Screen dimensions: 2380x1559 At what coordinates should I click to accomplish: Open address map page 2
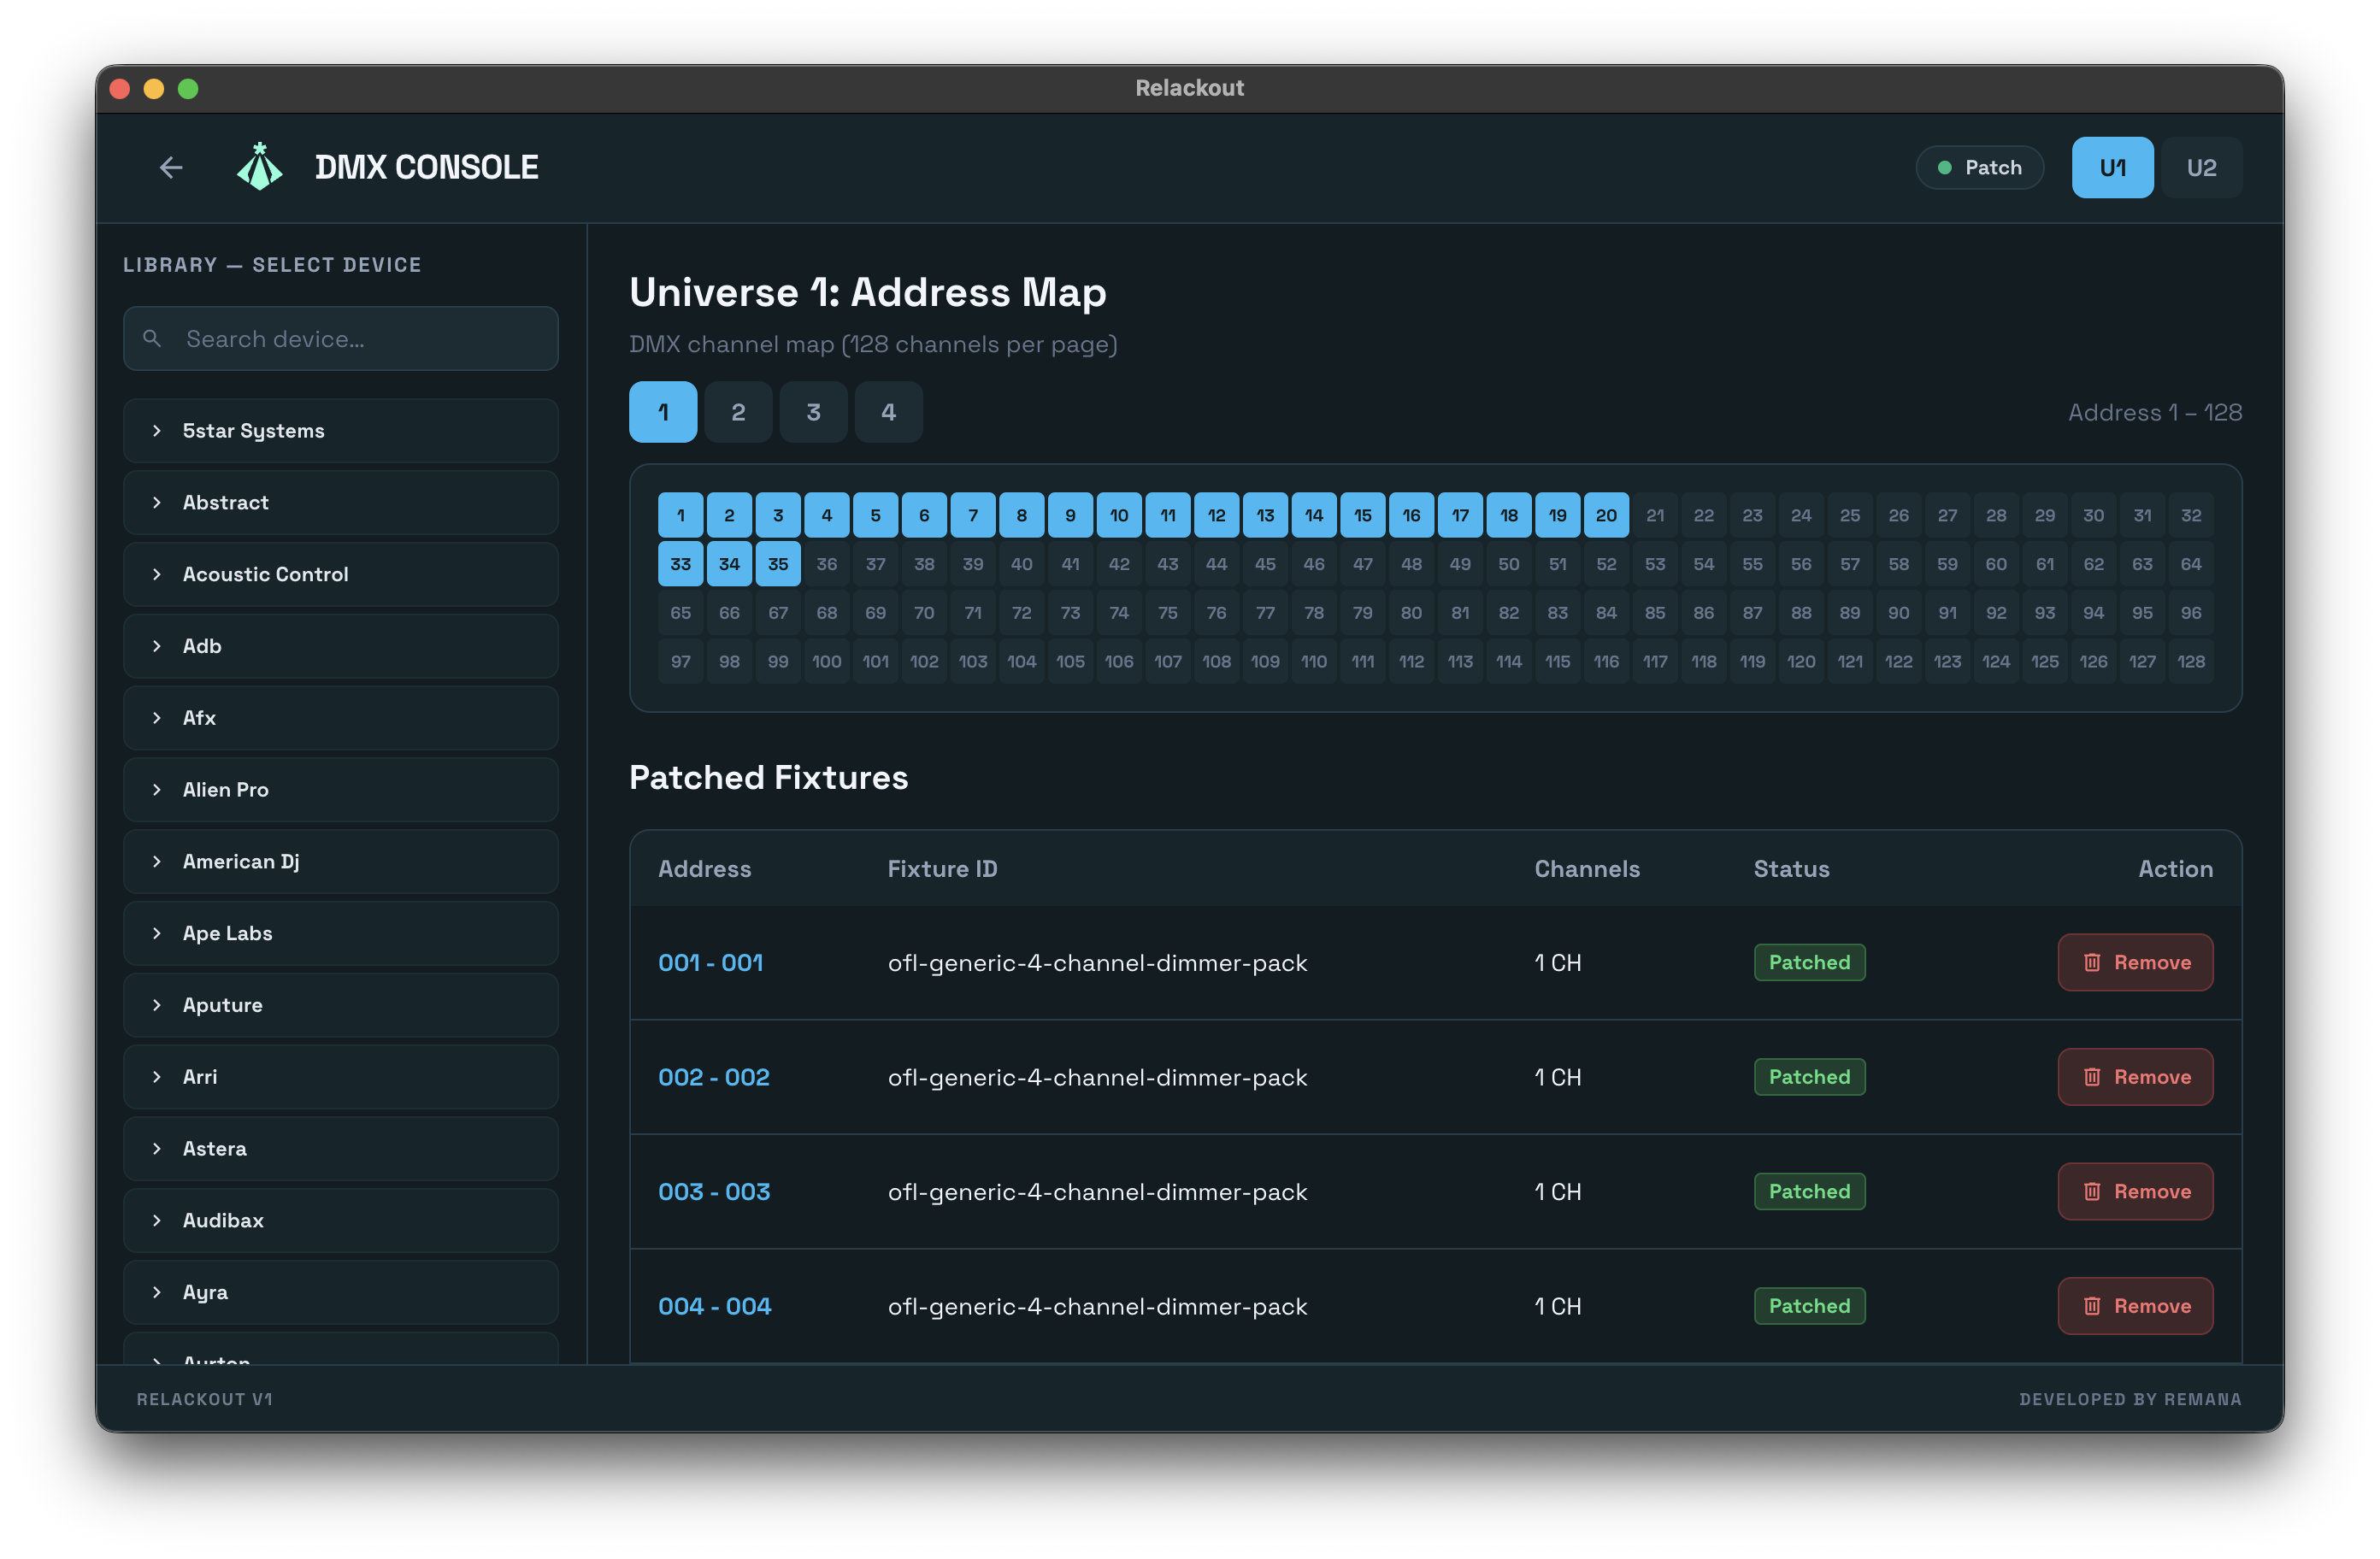[738, 412]
